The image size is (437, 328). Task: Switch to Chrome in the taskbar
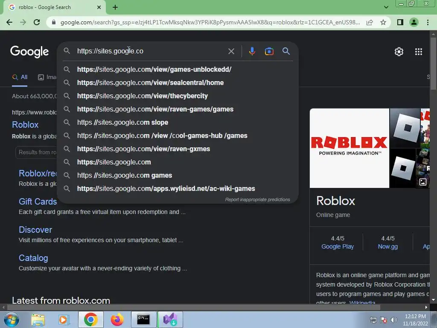point(90,319)
